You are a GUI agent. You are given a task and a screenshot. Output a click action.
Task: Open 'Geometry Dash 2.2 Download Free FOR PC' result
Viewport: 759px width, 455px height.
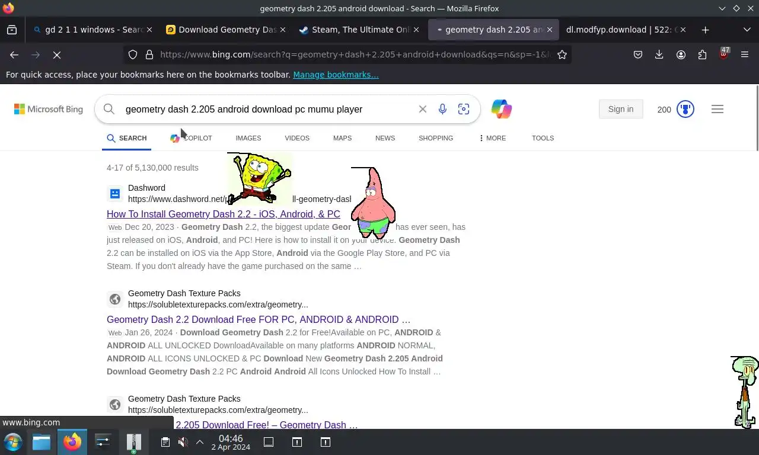[x=259, y=319]
